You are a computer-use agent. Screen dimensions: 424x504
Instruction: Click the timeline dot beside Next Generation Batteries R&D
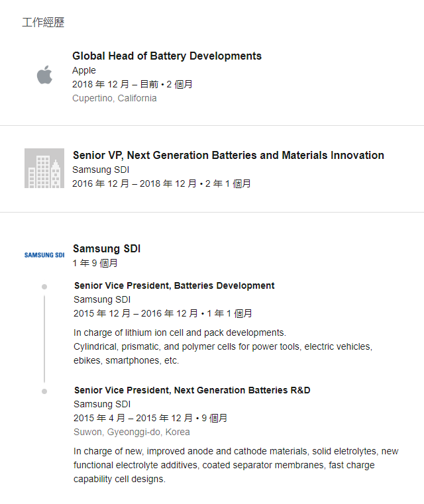(x=44, y=391)
